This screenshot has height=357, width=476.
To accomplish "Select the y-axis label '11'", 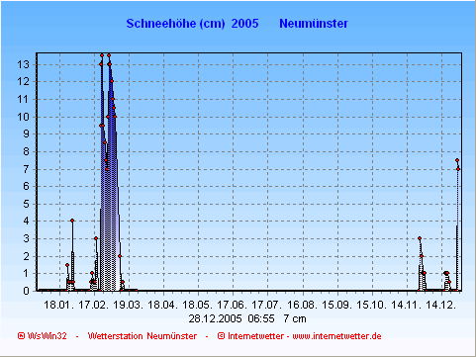I will click(24, 99).
